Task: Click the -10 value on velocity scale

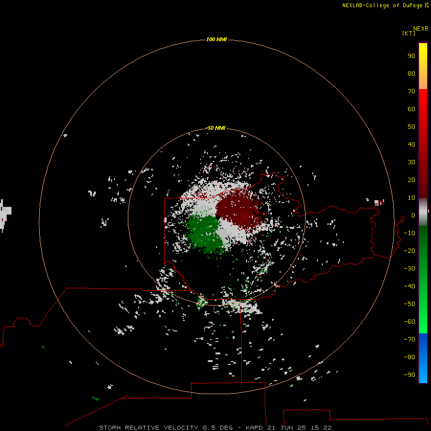Action: [409, 233]
